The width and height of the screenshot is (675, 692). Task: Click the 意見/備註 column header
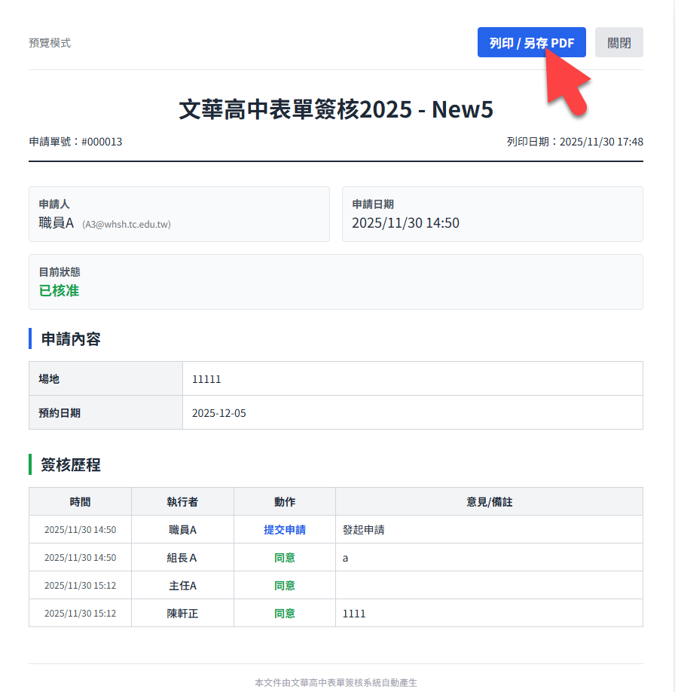click(x=489, y=502)
